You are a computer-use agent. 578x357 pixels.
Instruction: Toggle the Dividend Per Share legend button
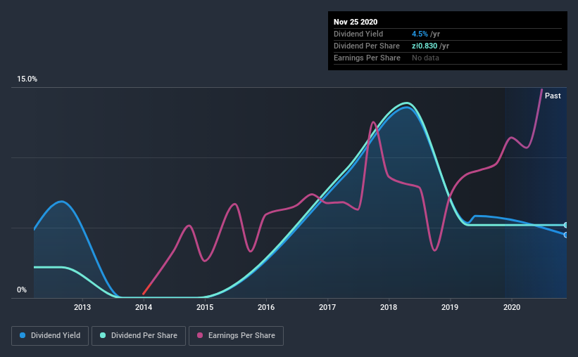[139, 336]
